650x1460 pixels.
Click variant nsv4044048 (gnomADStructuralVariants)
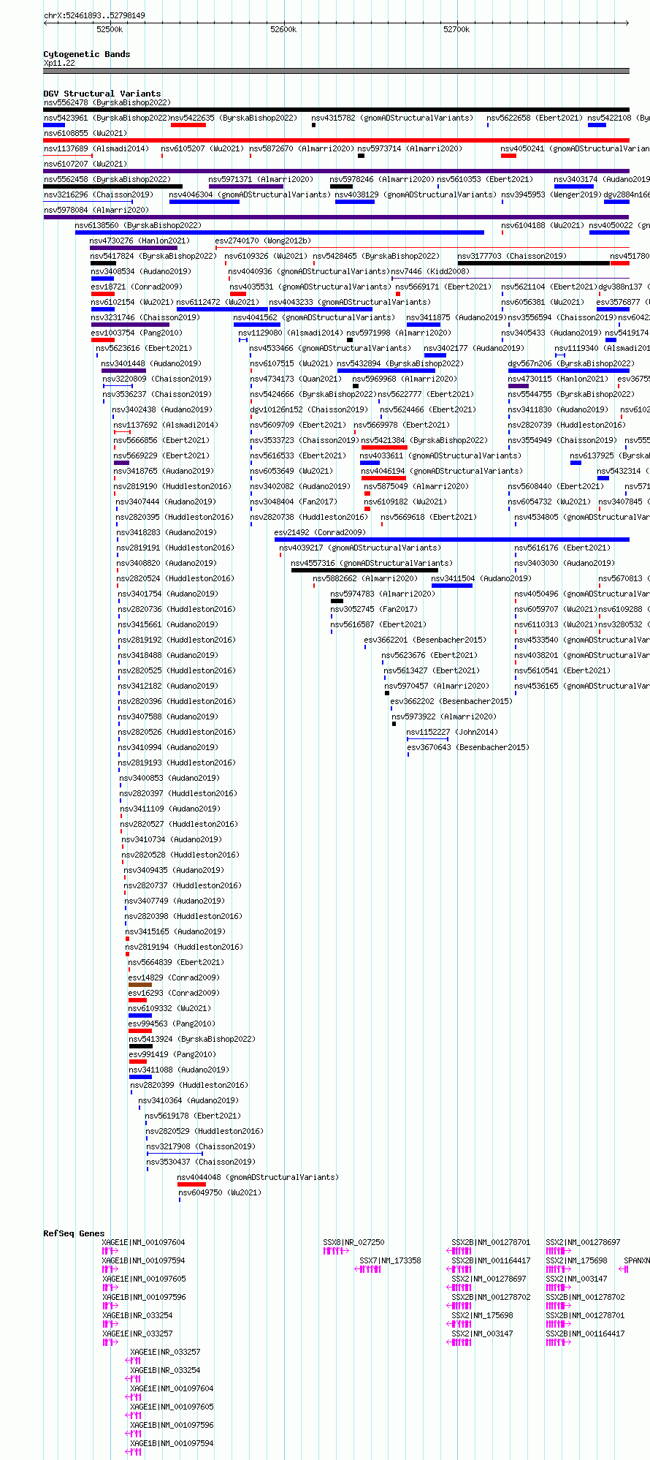(x=259, y=1177)
